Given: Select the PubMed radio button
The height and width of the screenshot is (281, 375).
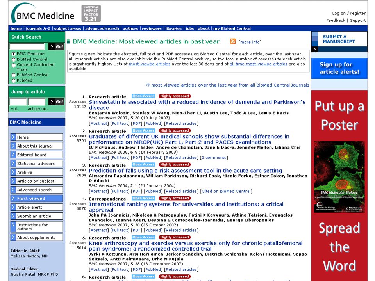Looking at the screenshot, I should pos(14,81).
